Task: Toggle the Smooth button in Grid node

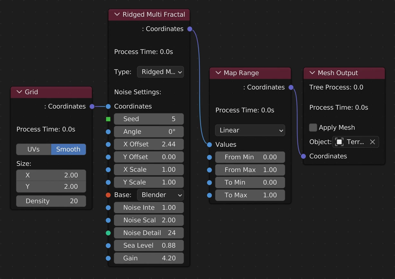Action: click(68, 149)
